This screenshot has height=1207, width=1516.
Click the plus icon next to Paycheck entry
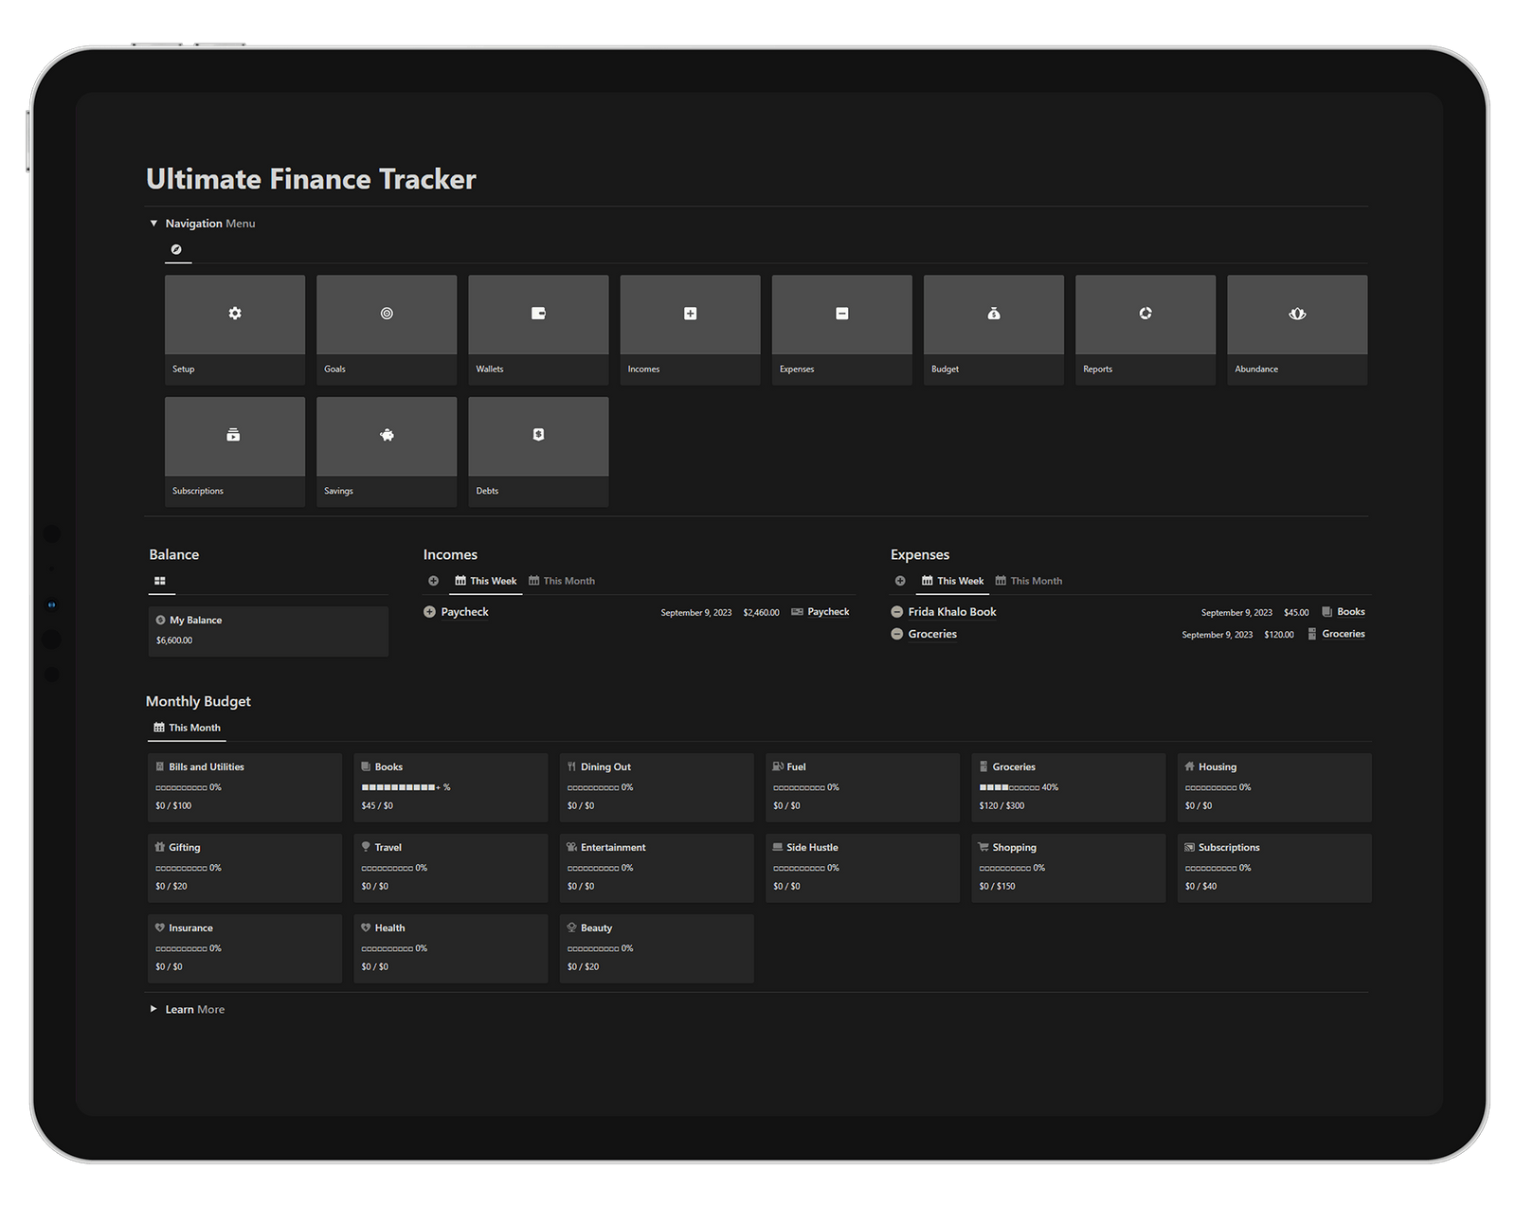pos(428,612)
